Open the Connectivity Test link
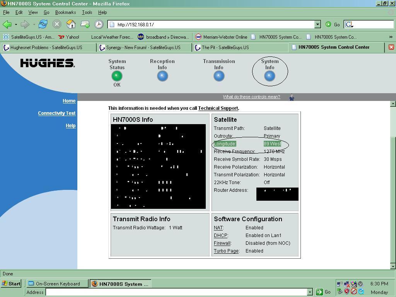The width and height of the screenshot is (396, 297). [57, 113]
